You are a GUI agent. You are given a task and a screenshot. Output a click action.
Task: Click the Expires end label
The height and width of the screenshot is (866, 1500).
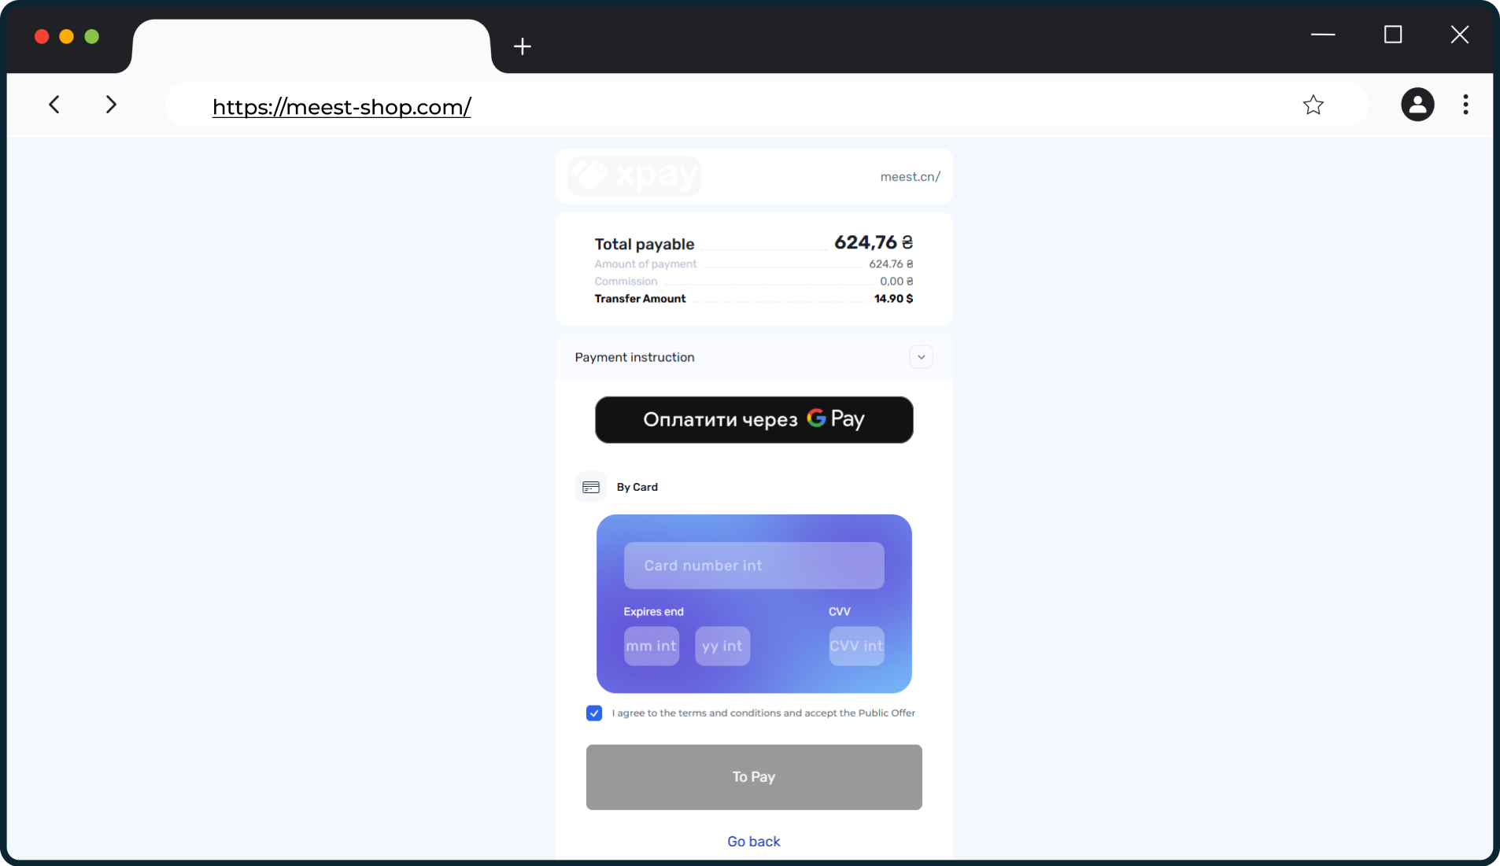point(654,612)
